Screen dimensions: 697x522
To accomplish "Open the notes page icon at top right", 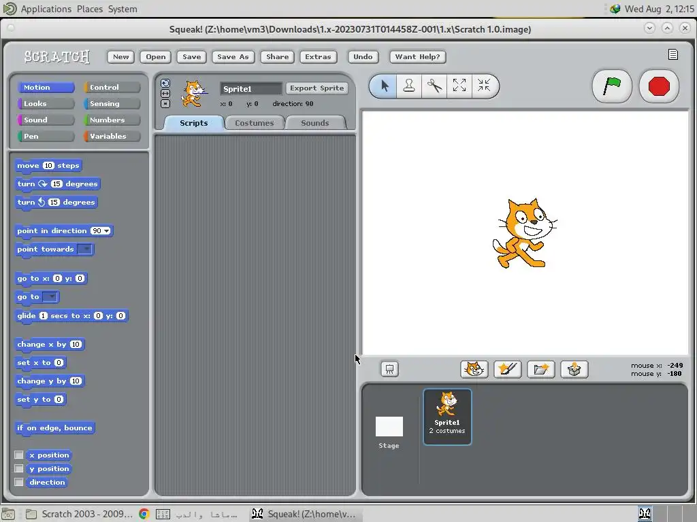I will click(673, 54).
